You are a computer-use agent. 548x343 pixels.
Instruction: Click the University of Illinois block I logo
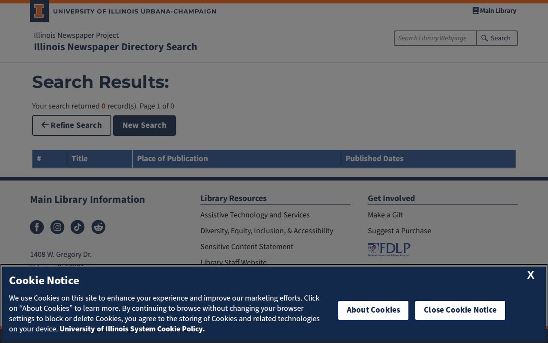(39, 11)
